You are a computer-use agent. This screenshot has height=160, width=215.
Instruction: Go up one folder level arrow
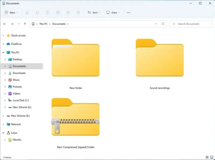(25, 24)
